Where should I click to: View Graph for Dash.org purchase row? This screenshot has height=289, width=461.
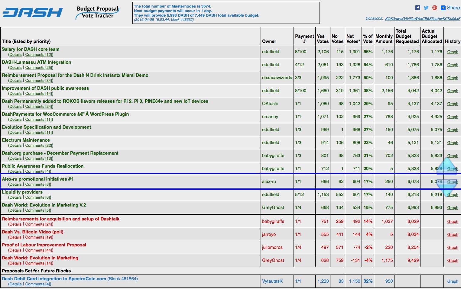coord(453,156)
